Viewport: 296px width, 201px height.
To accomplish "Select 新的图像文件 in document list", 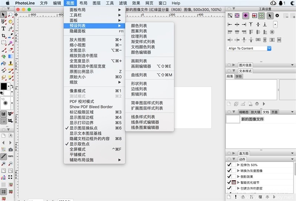I will coord(252,119).
